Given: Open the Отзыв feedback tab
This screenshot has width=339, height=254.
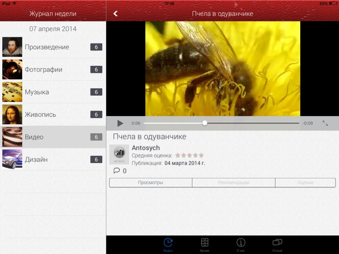Looking at the screenshot, I should point(277,245).
